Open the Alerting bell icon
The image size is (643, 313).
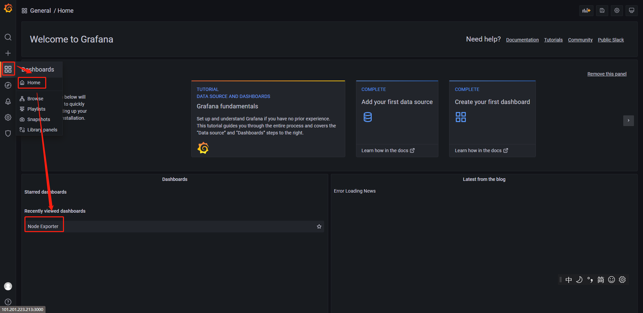(8, 101)
